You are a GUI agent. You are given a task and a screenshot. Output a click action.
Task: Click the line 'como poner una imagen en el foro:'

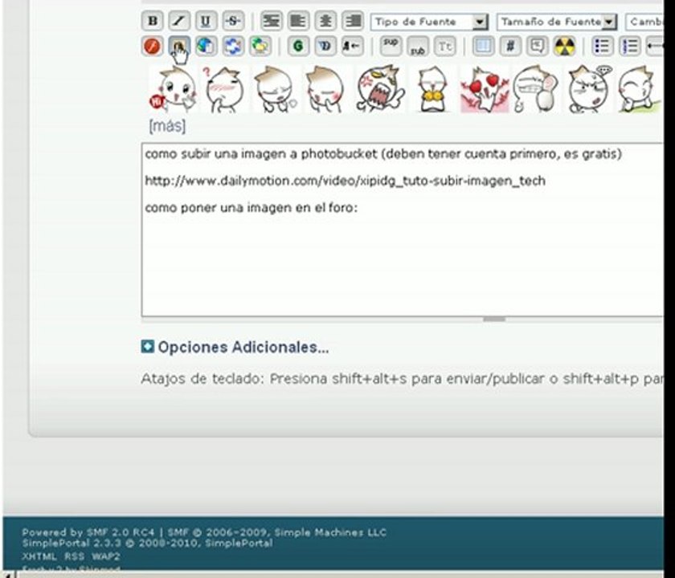click(x=252, y=208)
